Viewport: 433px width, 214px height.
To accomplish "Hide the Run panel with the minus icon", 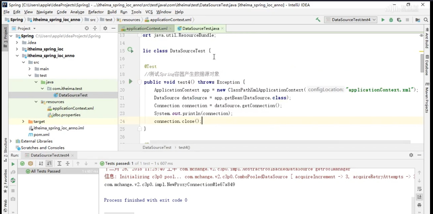I will pyautogui.click(x=419, y=155).
